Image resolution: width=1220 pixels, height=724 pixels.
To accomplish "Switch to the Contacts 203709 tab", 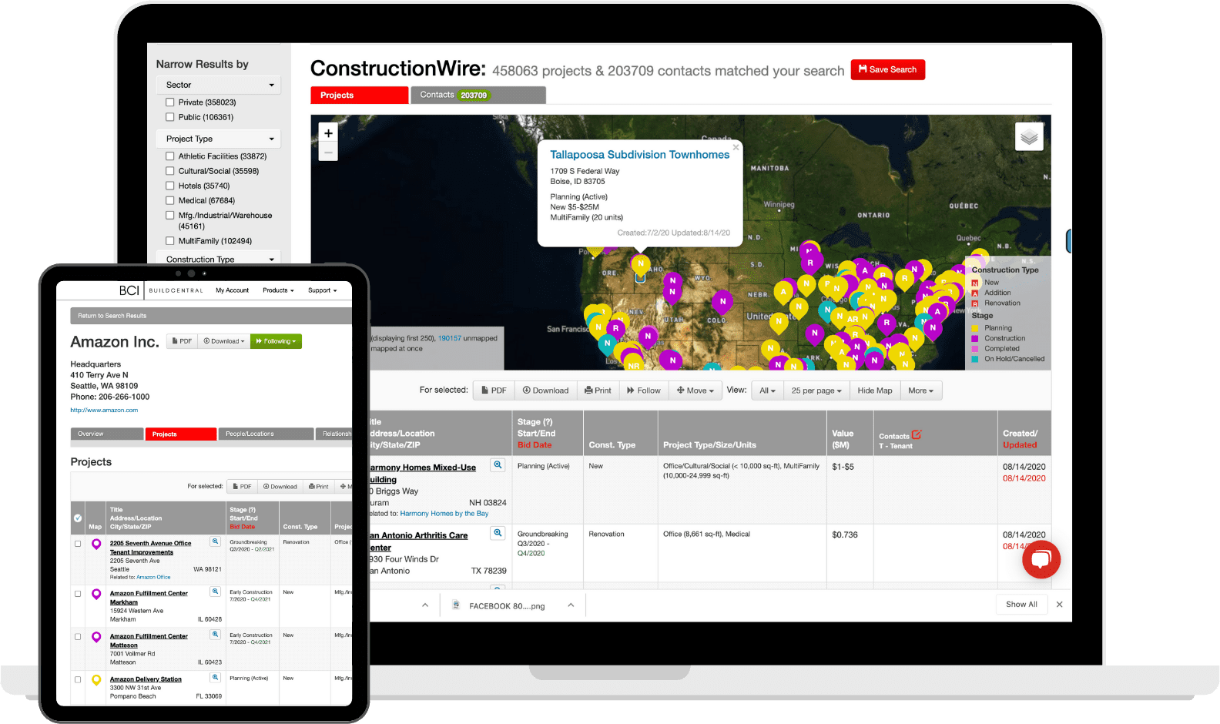I will (478, 95).
